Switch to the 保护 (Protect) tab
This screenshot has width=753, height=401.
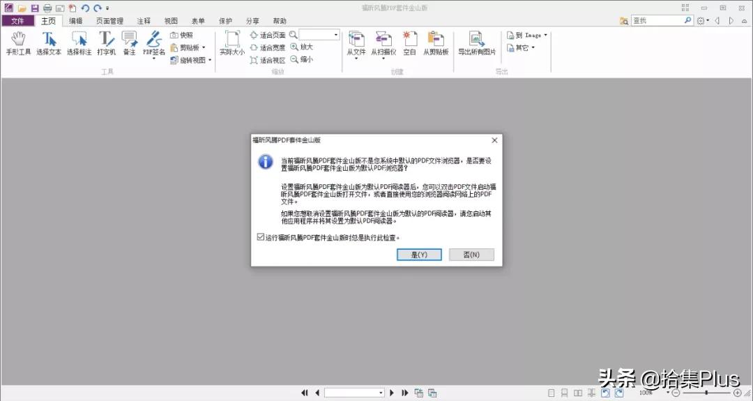point(225,21)
